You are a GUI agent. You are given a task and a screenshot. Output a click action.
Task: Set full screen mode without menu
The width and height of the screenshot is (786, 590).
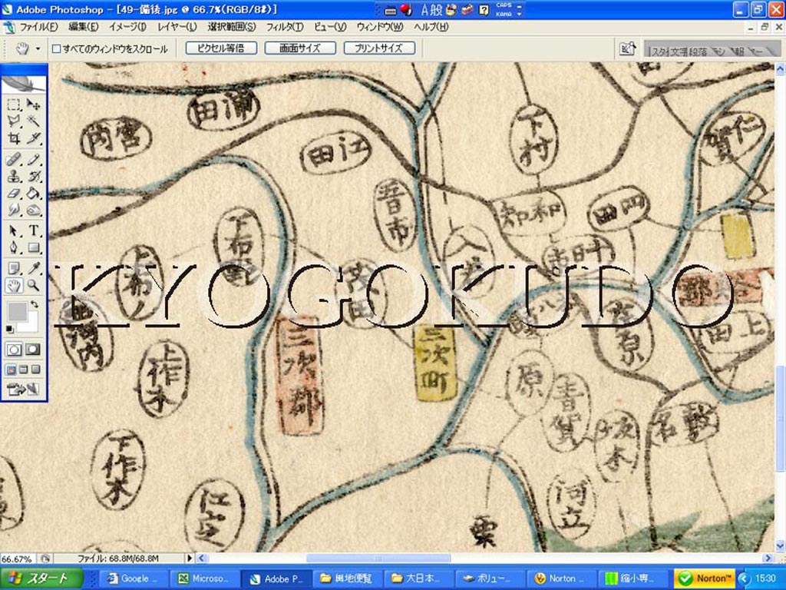(x=35, y=370)
